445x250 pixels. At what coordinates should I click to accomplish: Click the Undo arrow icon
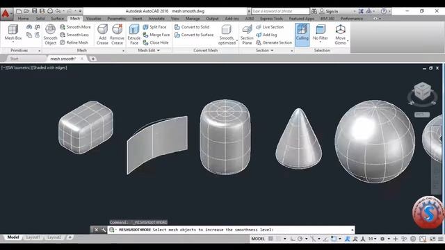(58, 11)
